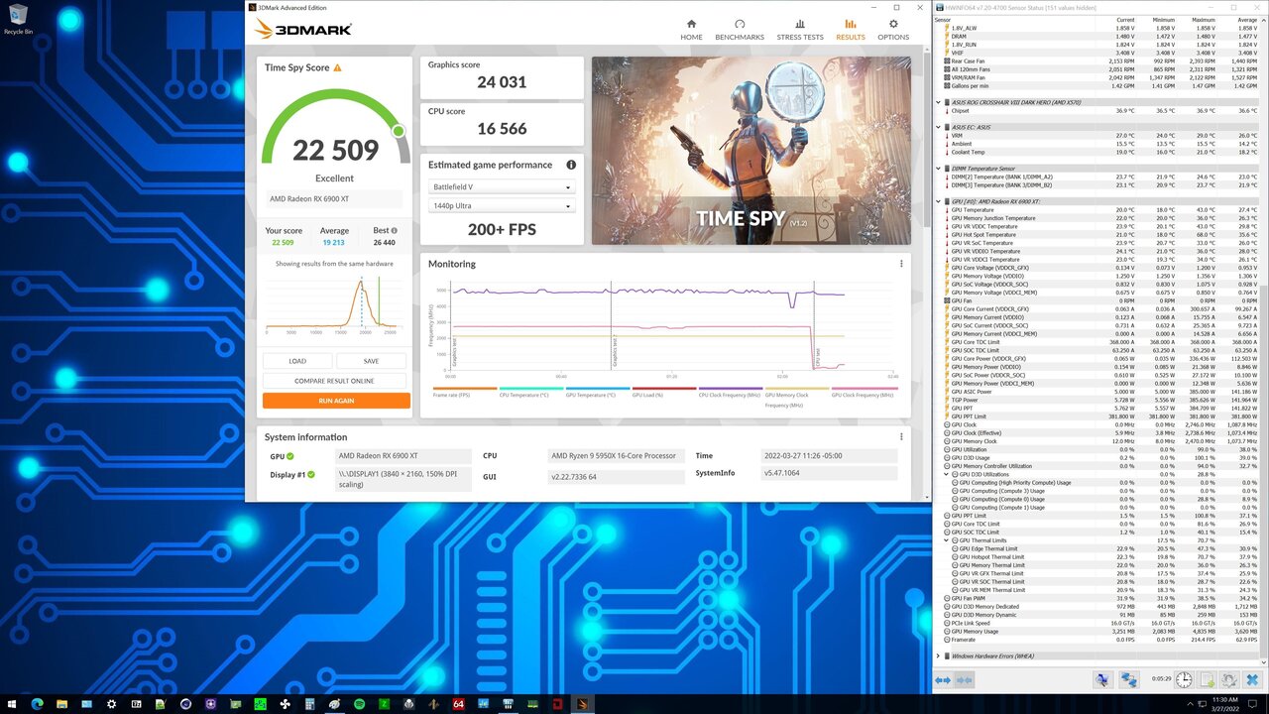Switch to the Results tab
The width and height of the screenshot is (1269, 714).
pyautogui.click(x=850, y=29)
